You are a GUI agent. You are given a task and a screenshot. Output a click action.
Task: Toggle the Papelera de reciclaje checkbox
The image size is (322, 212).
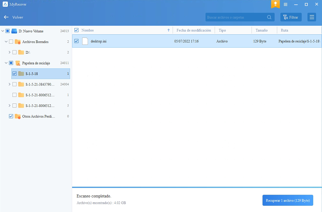pyautogui.click(x=11, y=63)
